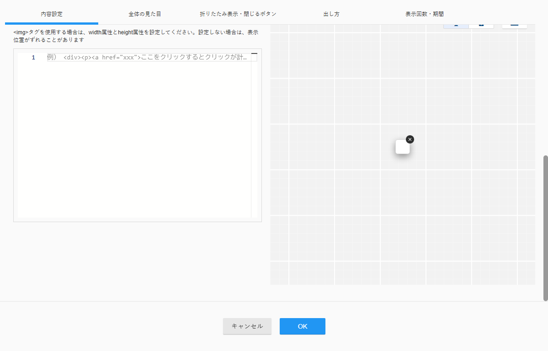Screen dimensions: 548x351
Task: Open the 折りたたみ表示・閉じるボタン tab
Action: coord(238,14)
